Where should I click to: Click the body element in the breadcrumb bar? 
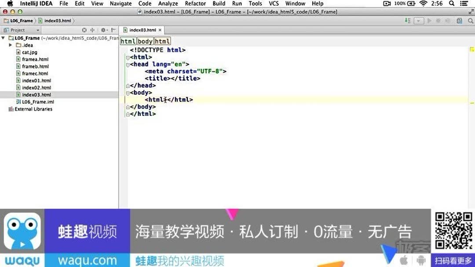tap(145, 41)
